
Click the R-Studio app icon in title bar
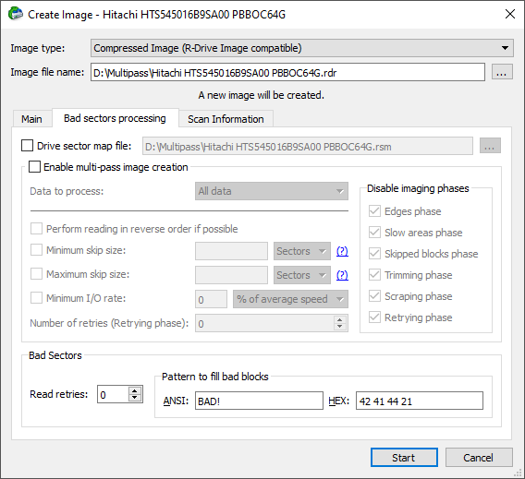pos(16,14)
